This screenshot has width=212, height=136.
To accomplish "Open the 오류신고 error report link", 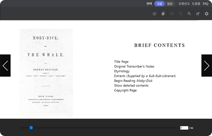I will click(184, 4).
